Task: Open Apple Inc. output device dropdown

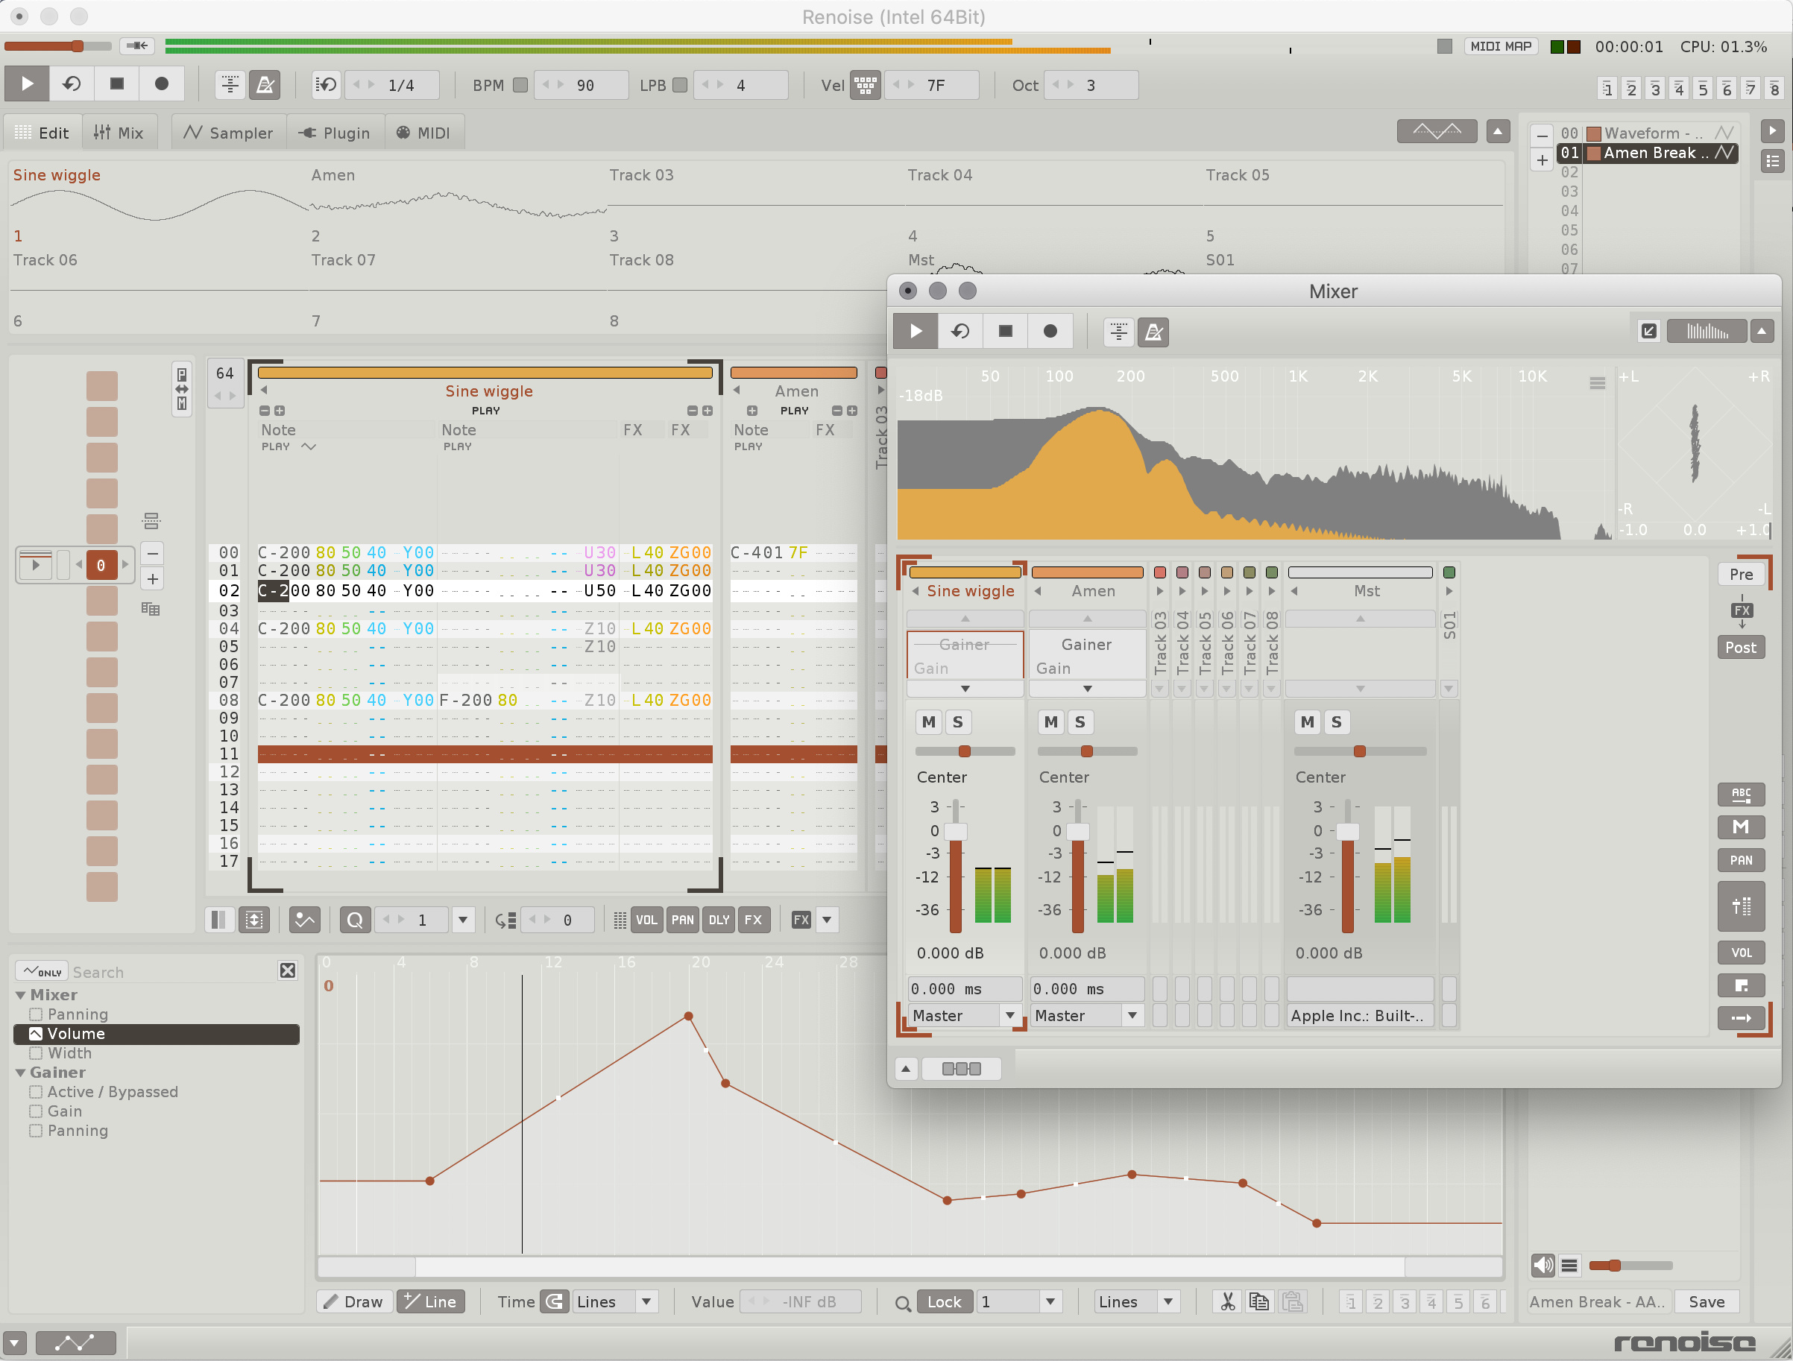Action: 1359,1015
